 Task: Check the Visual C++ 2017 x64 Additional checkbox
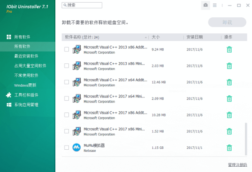66,82
